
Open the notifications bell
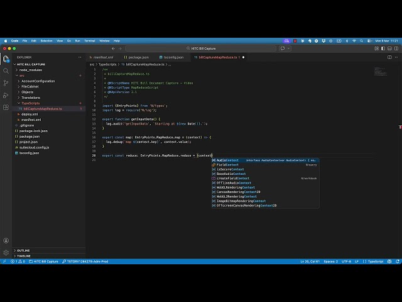pos(398,262)
